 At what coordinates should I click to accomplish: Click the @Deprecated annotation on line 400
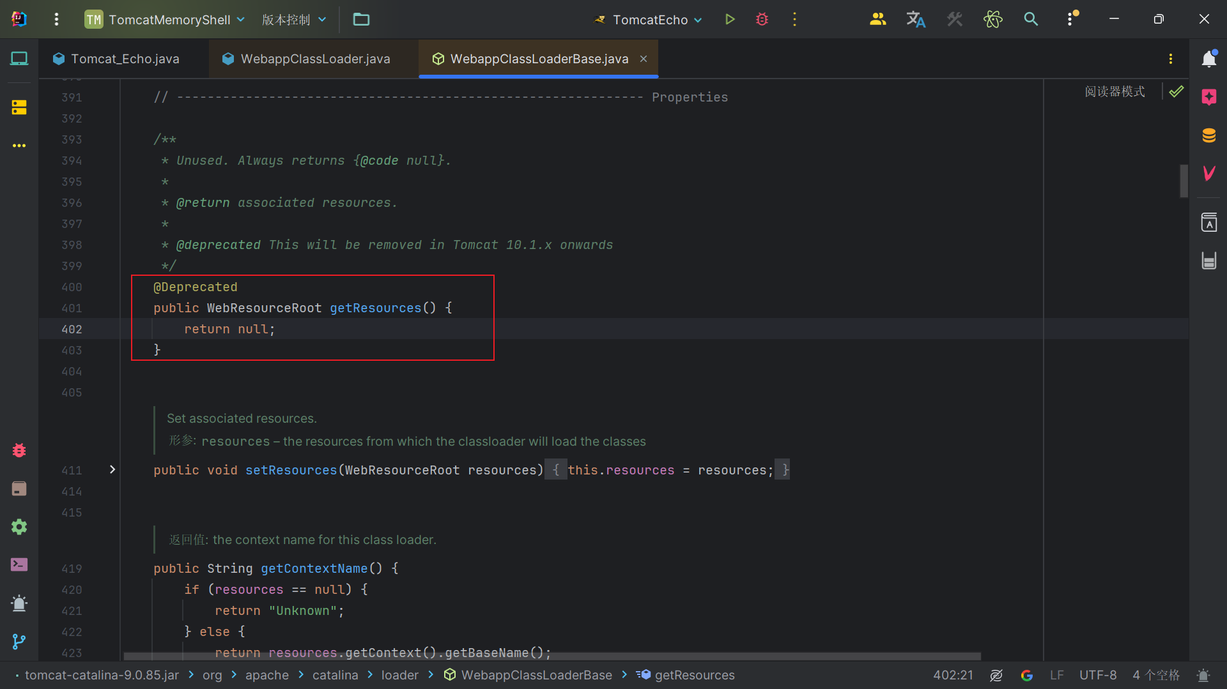coord(196,287)
